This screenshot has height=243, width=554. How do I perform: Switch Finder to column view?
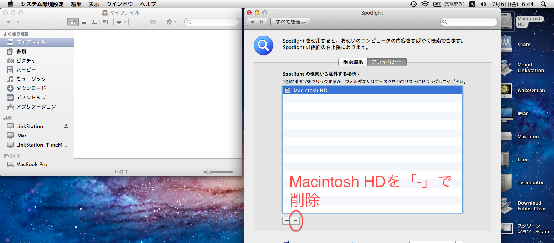pyautogui.click(x=95, y=22)
